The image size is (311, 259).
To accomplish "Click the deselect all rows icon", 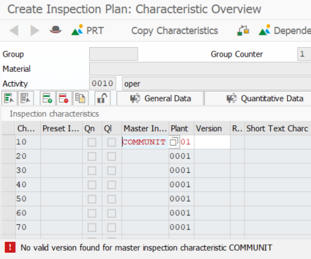I will 25,98.
